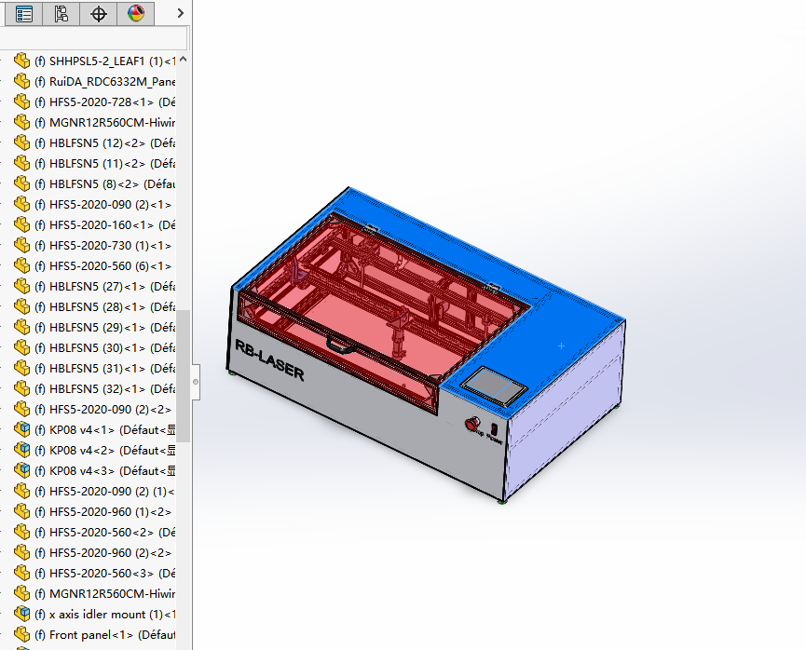This screenshot has width=806, height=650.
Task: Click power switch on model front panel
Action: [494, 429]
